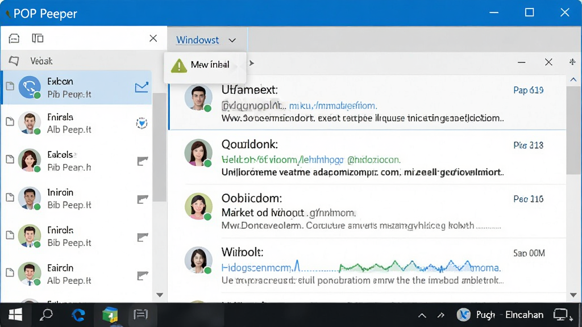
Task: Click the mail envelope icon beside Exban
Action: tap(142, 87)
